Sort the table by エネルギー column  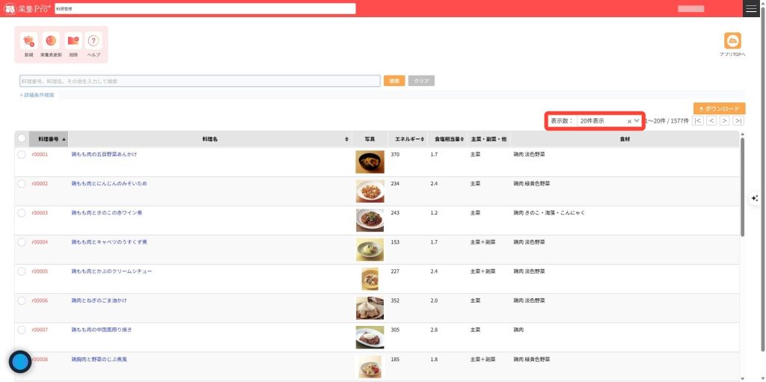408,139
